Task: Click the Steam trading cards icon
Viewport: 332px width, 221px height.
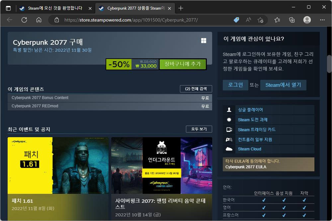Action: [x=229, y=130]
